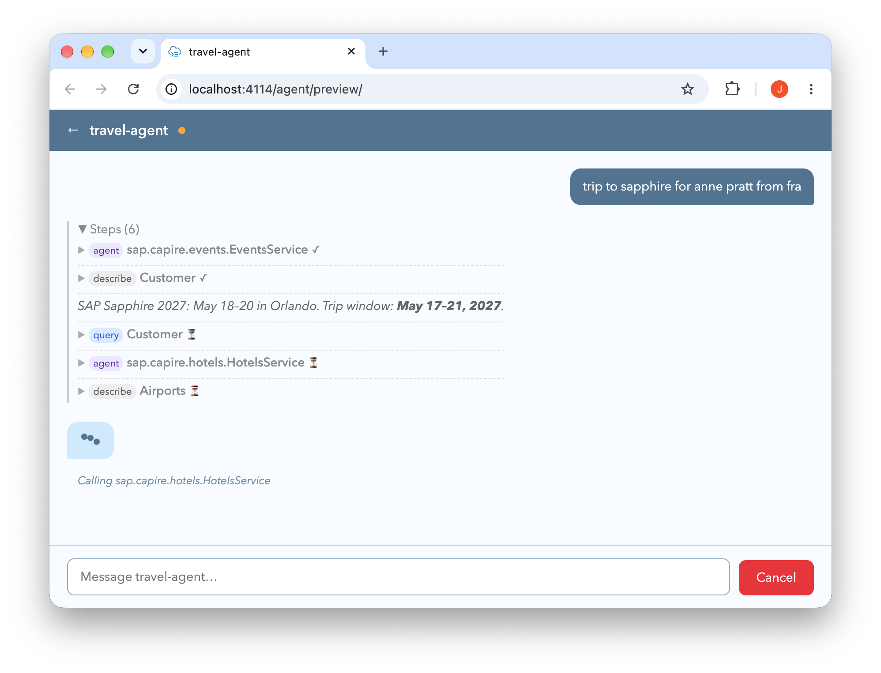Viewport: 881px width, 673px height.
Task: Close the travel-agent tab
Action: (351, 51)
